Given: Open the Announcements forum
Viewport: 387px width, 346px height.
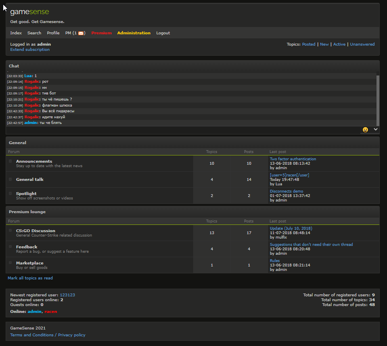Looking at the screenshot, I should pos(34,161).
